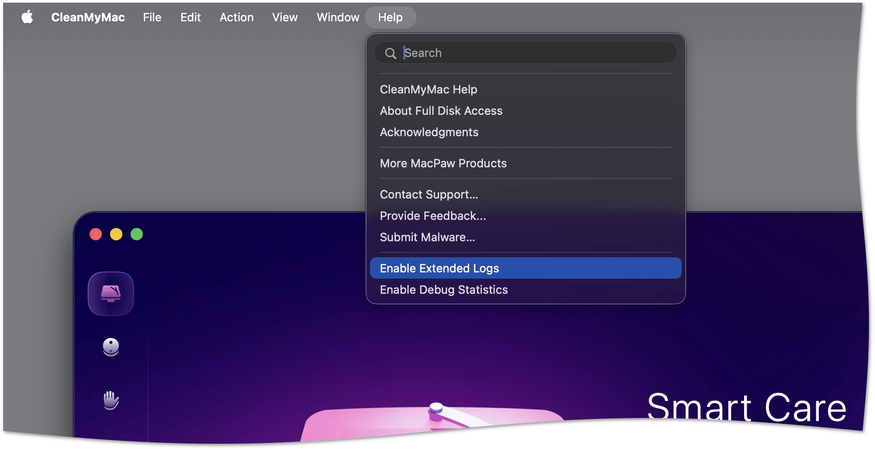Choose Provide Feedback… menu item

click(526, 216)
